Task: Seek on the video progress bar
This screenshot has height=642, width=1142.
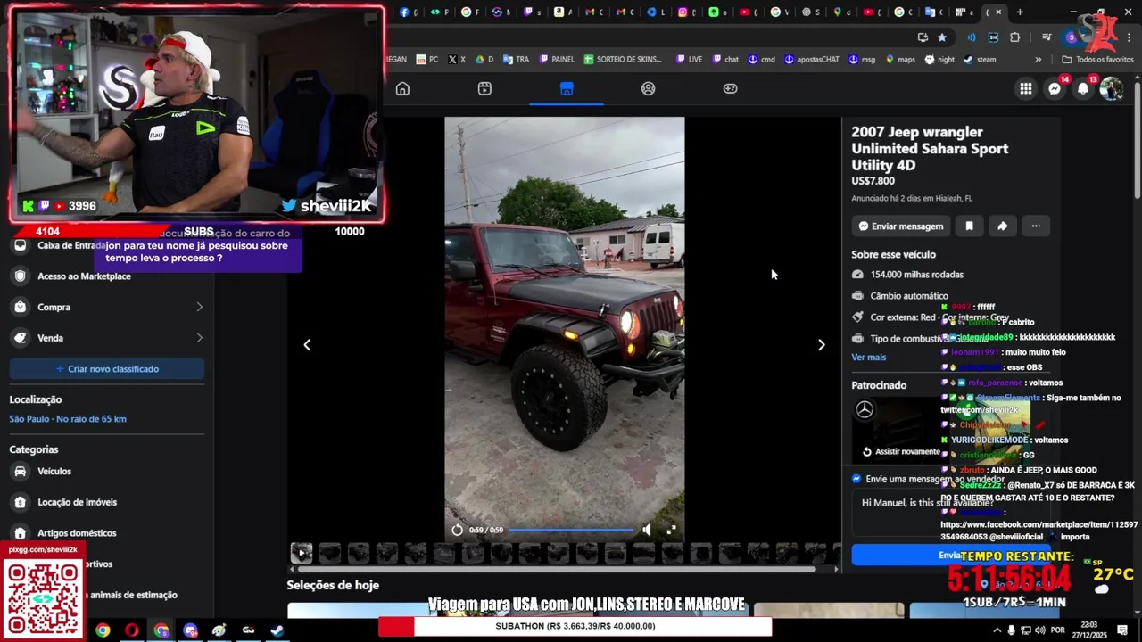Action: [x=571, y=530]
